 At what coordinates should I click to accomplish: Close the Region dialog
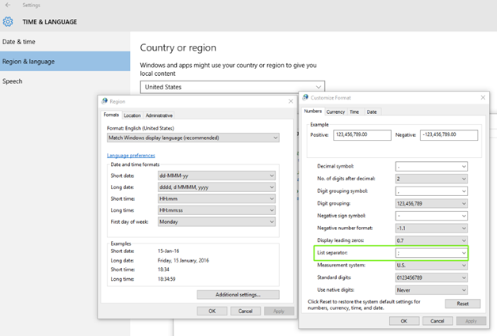(x=291, y=101)
